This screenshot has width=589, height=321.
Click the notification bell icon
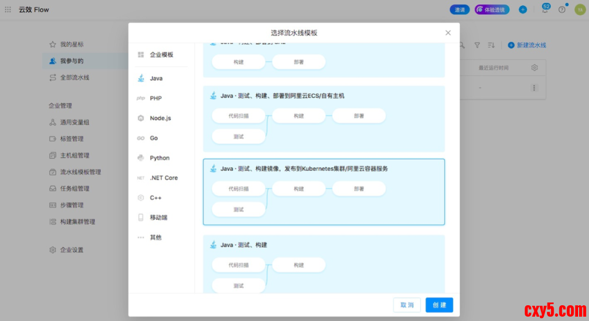[544, 9]
